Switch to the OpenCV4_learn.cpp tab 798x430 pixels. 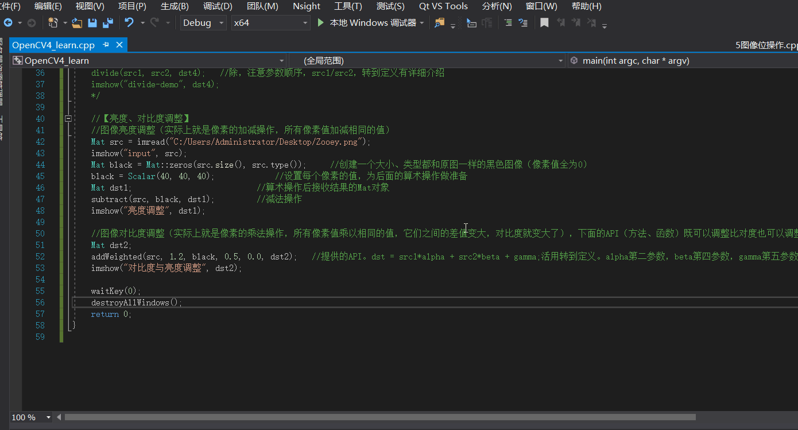53,45
